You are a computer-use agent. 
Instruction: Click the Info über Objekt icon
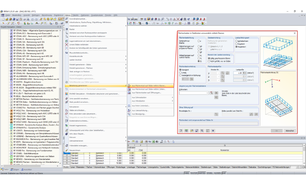point(66,134)
